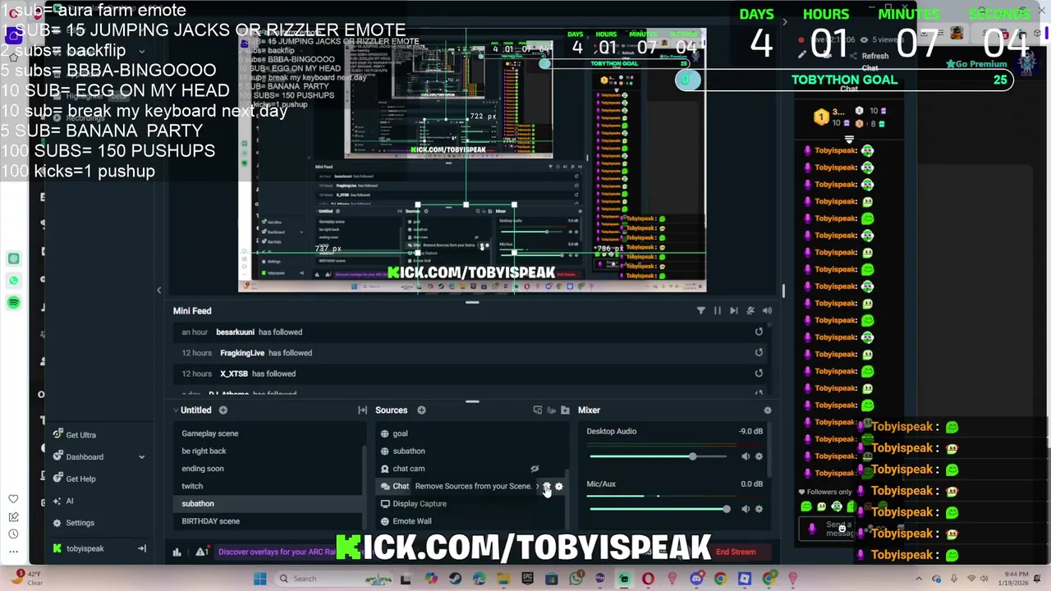Click the Spotify icon in browser sidebar
Viewport: 1051px width, 591px height.
[13, 303]
